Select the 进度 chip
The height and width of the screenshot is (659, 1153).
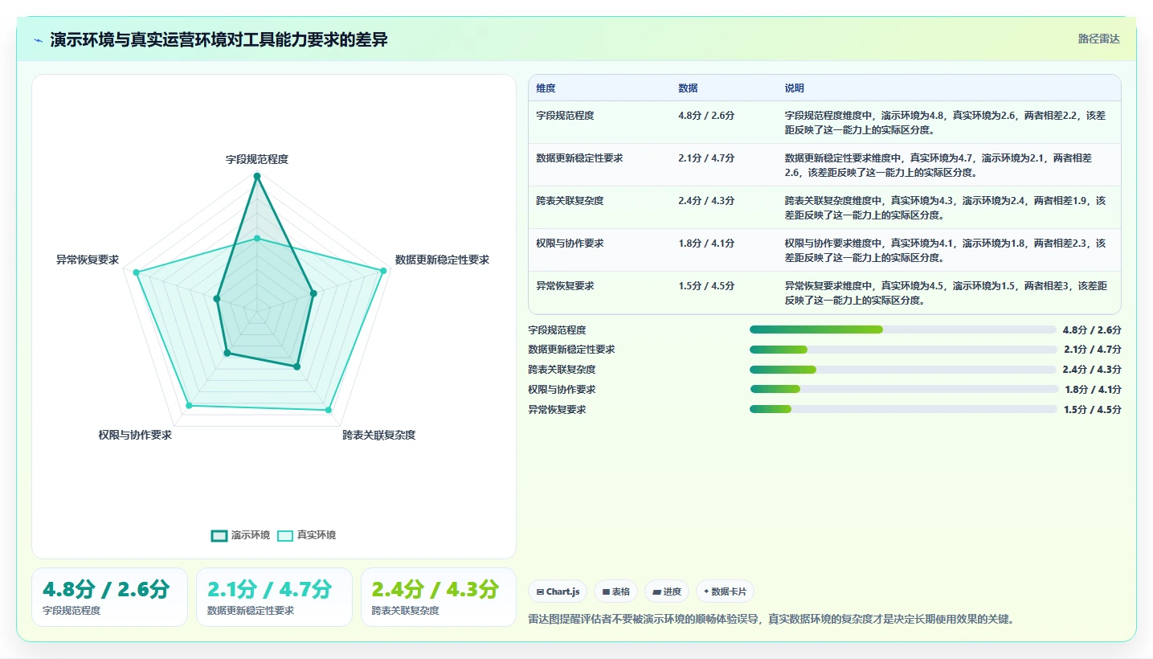click(667, 591)
